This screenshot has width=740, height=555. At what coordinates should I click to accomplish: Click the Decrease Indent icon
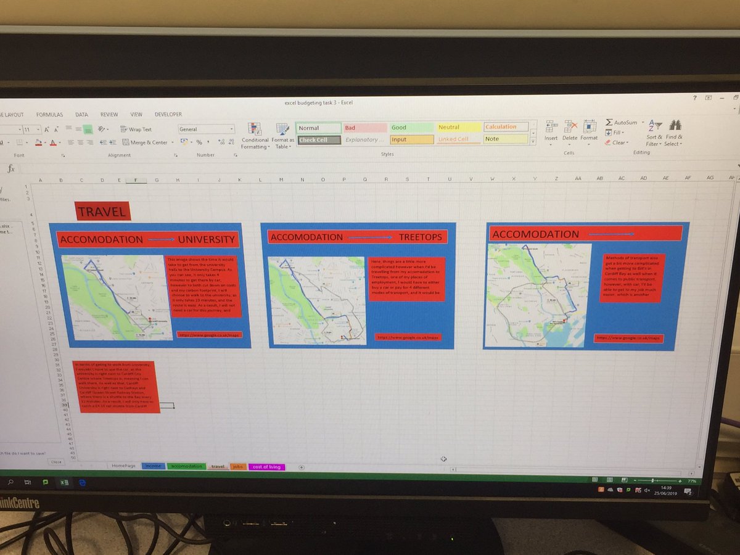pos(103,142)
